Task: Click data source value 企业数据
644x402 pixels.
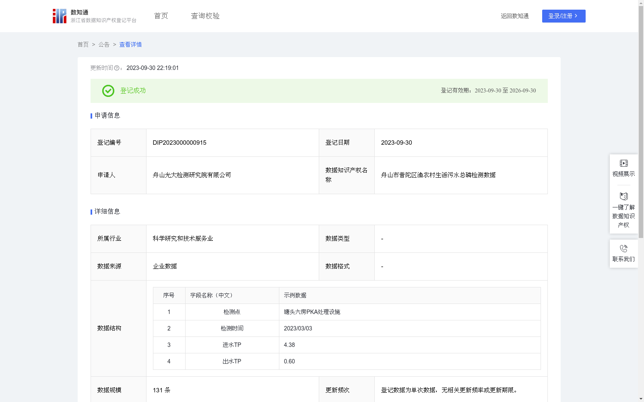Action: click(165, 267)
